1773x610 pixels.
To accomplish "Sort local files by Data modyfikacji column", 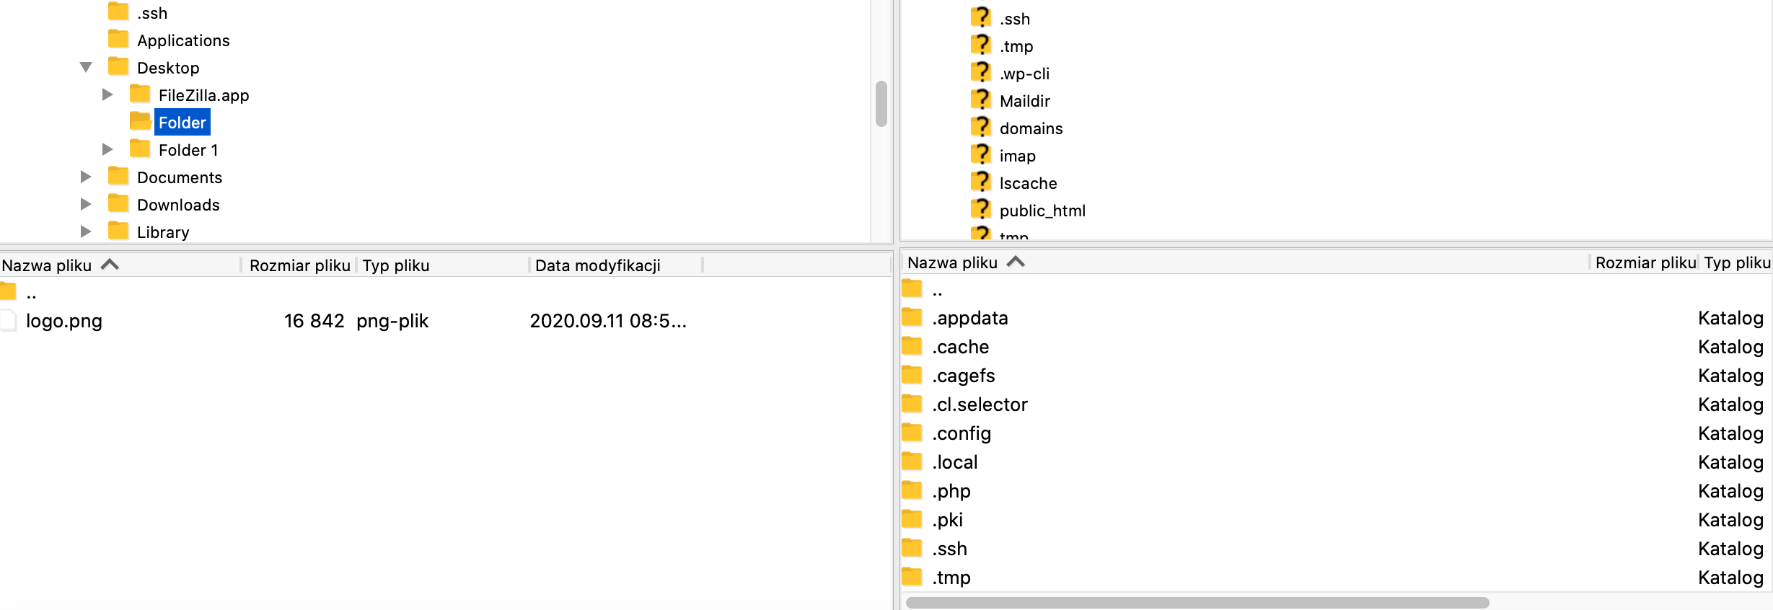I will pos(597,265).
